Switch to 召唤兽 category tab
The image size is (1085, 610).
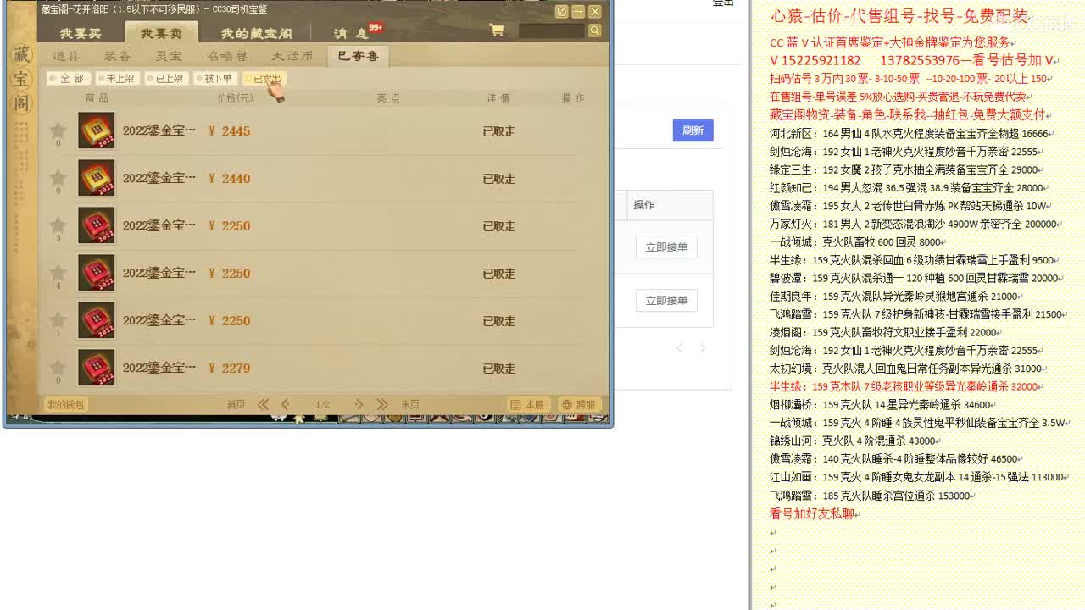tap(227, 56)
